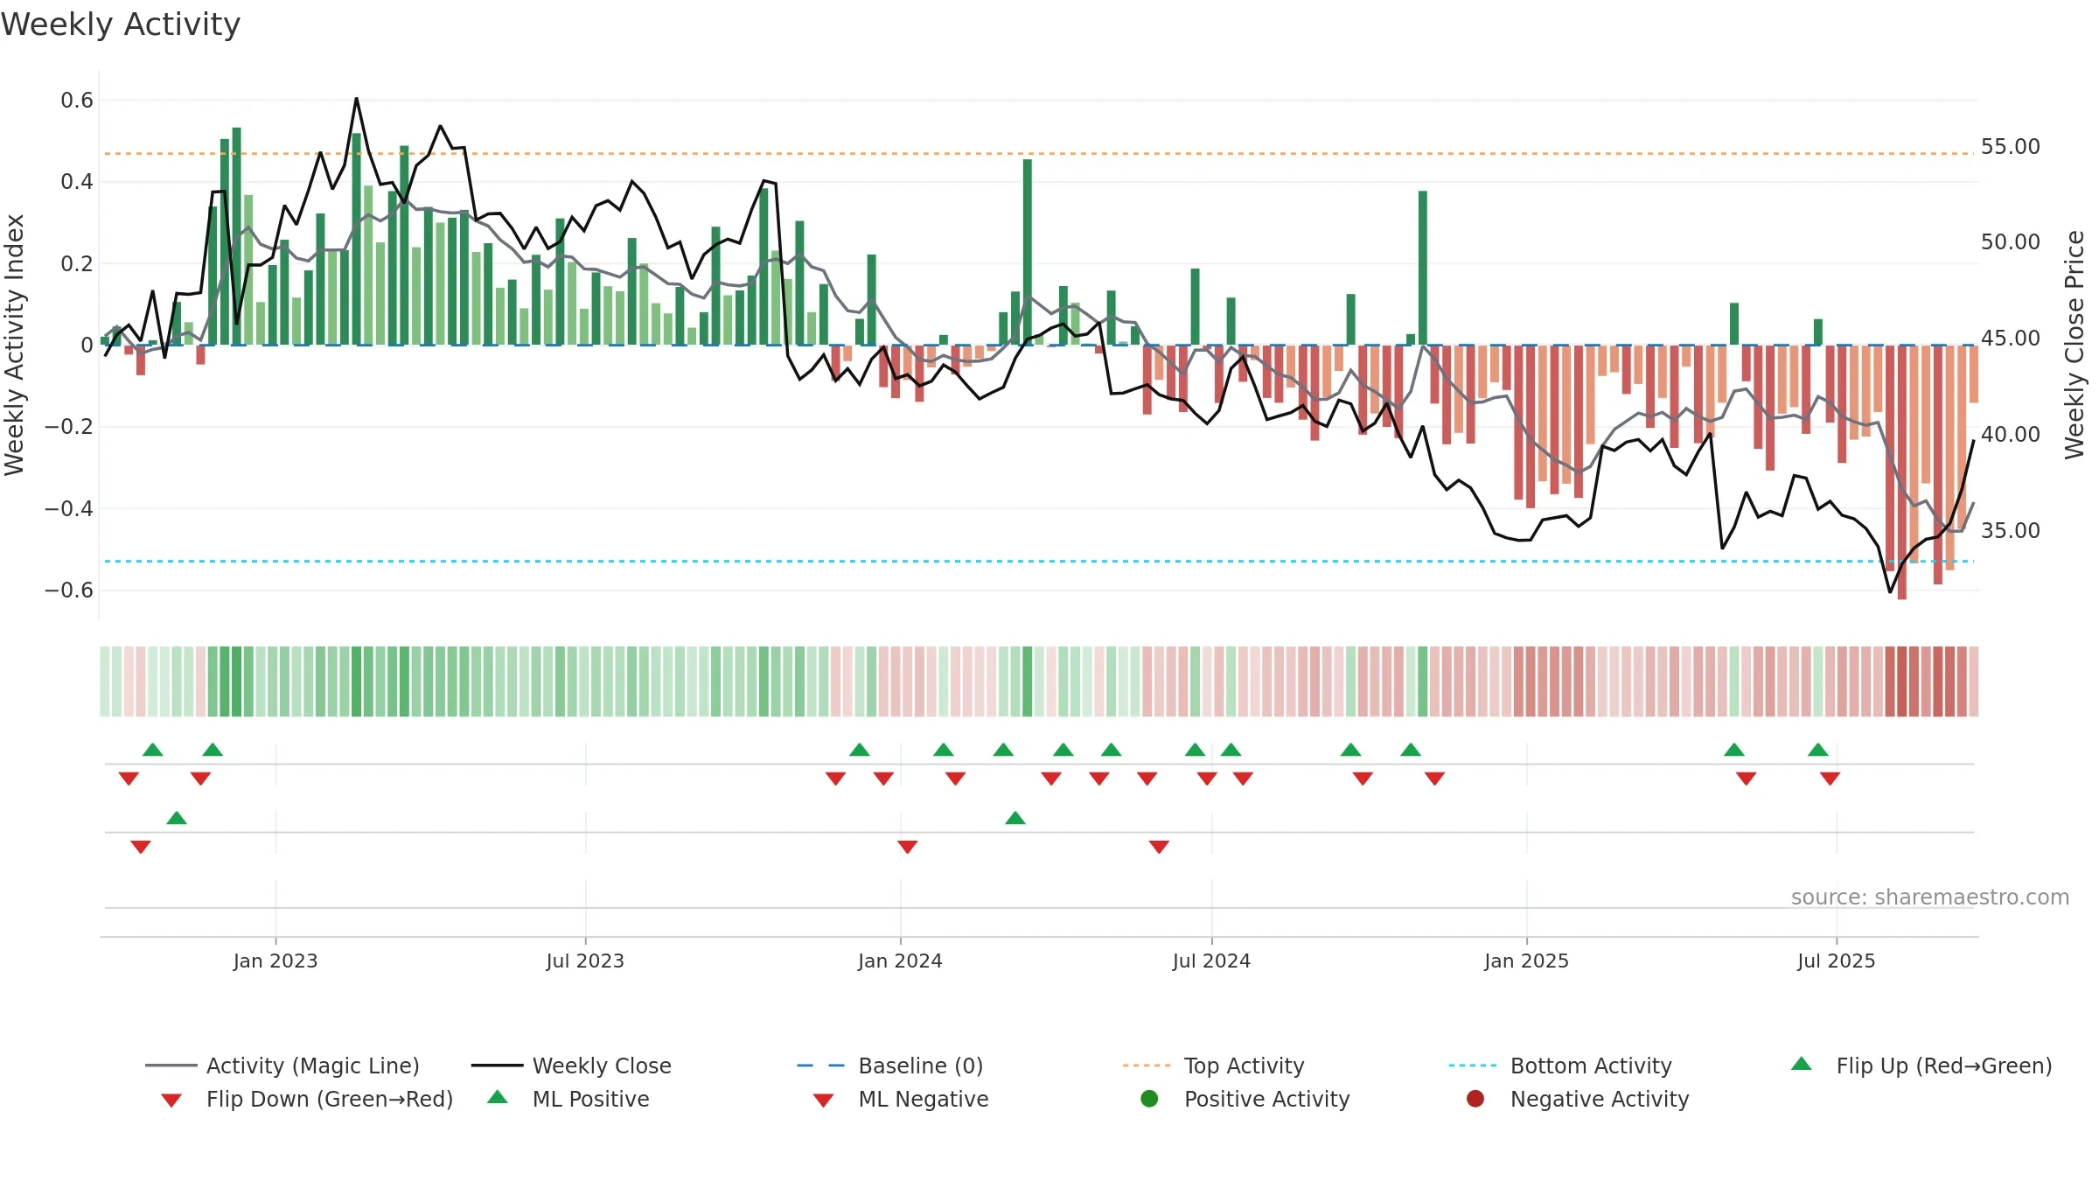Click the ML Negative legend label
This screenshot has height=1181, width=2099.
924,1099
